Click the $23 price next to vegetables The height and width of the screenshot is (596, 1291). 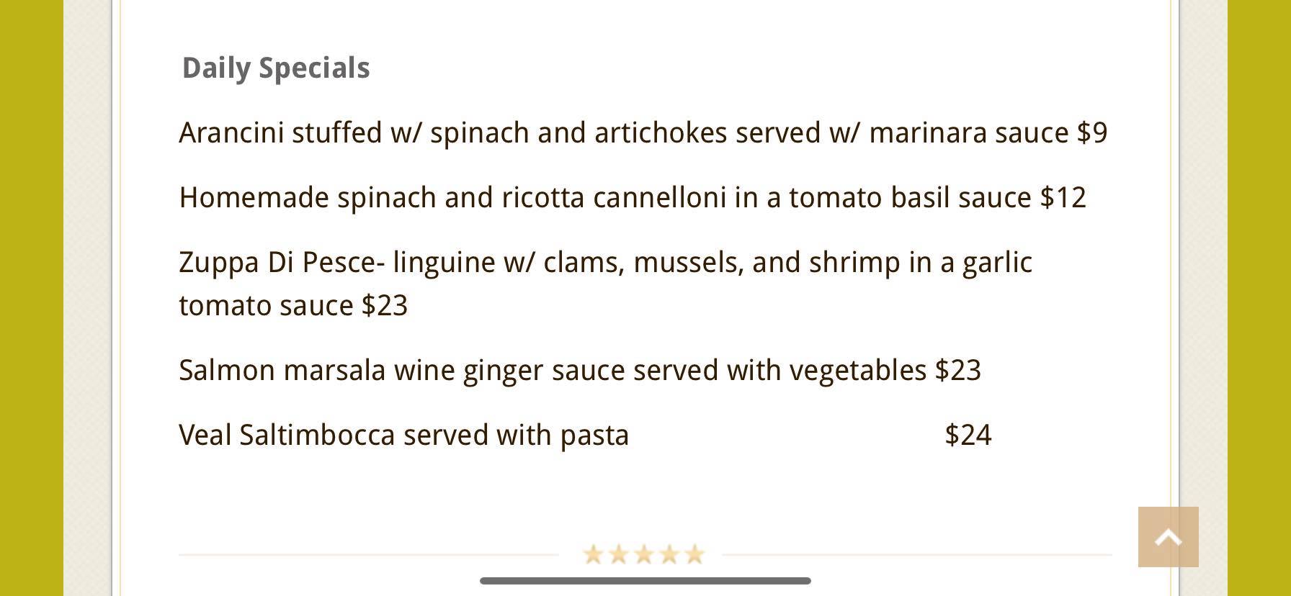pos(958,371)
